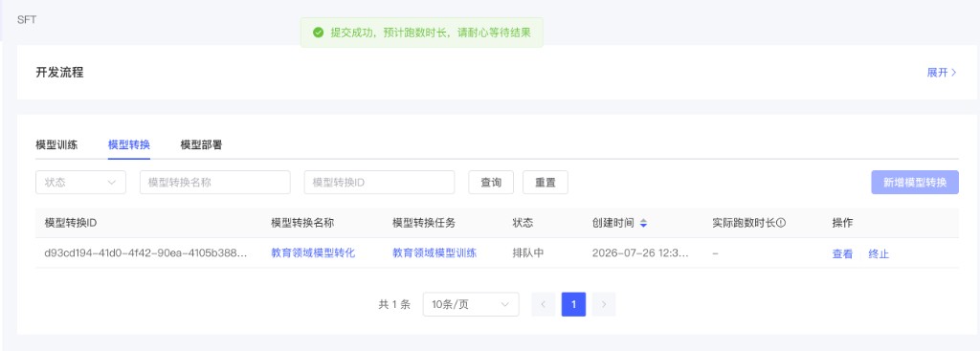Image resolution: width=980 pixels, height=351 pixels.
Task: Click the 2026-07-26 creation time cell
Action: tap(640, 252)
